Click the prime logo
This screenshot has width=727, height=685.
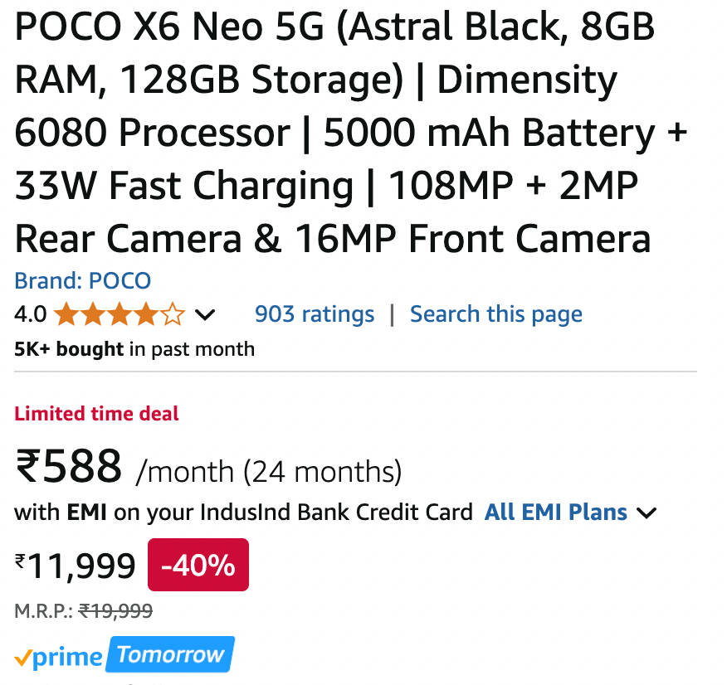click(68, 657)
